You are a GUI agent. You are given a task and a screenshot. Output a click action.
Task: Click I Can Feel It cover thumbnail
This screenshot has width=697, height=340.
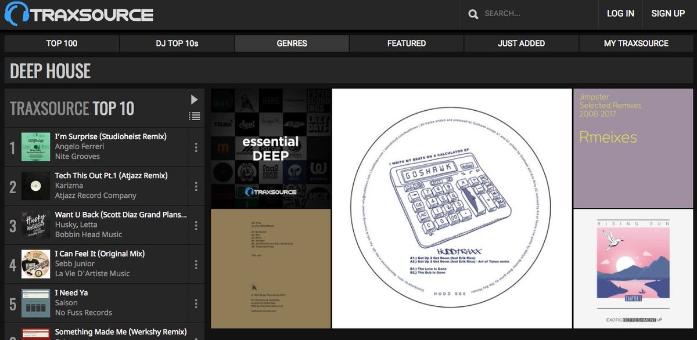coord(35,265)
